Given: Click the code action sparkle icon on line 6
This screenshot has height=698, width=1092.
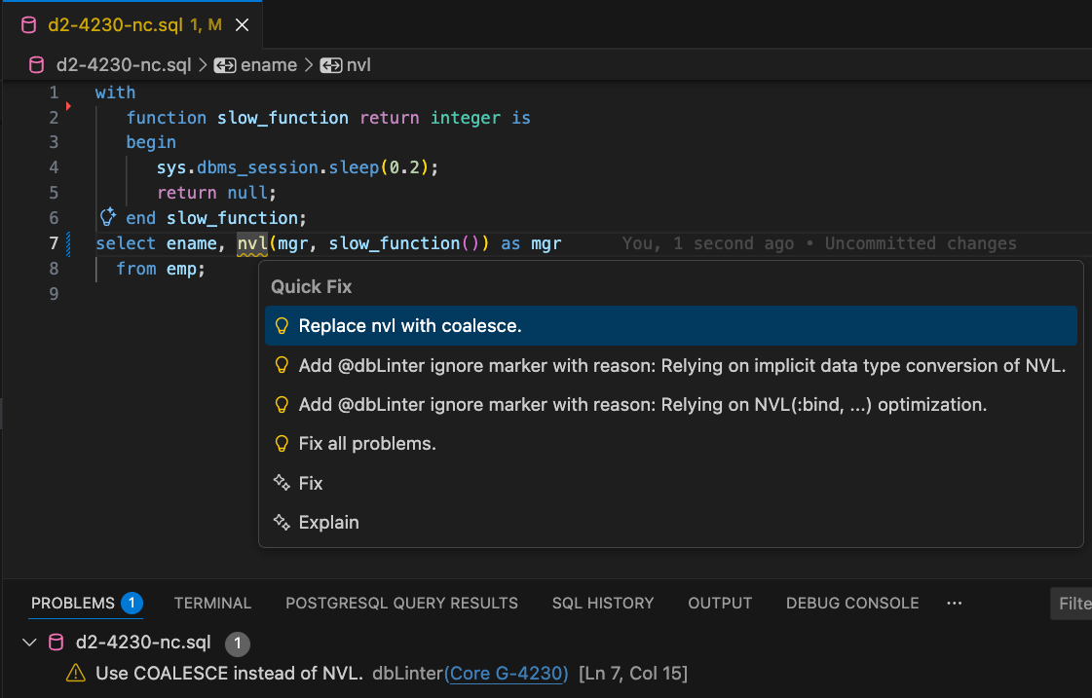Looking at the screenshot, I should (x=108, y=217).
